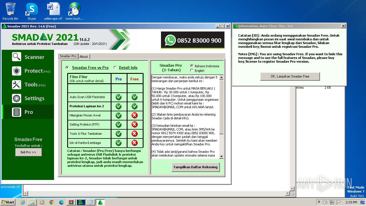Click the WhatsApp phone number banner
The image size is (366, 206).
click(193, 40)
